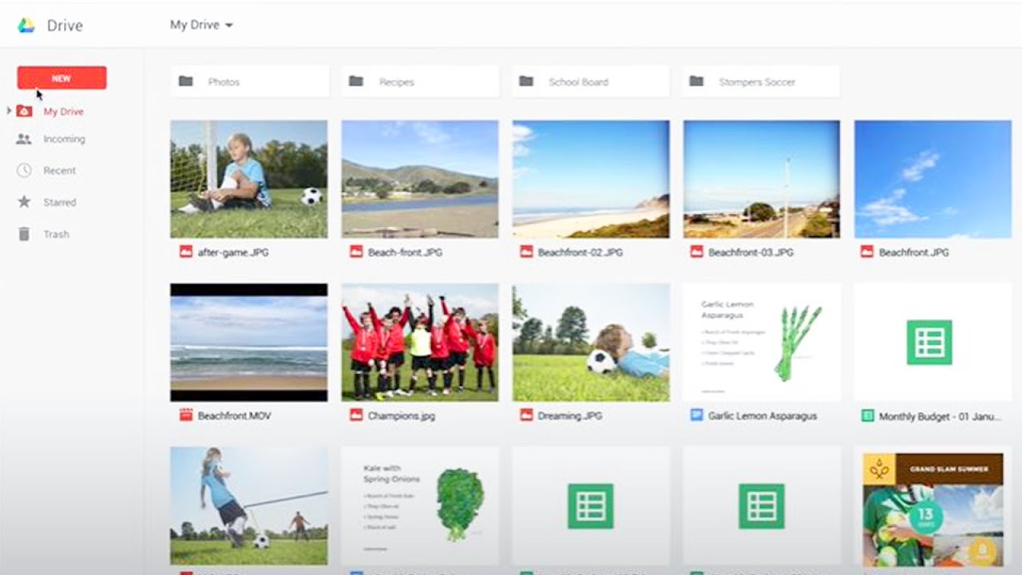This screenshot has width=1022, height=575.
Task: Select the Dreaming.JPG image thumbnail
Action: coord(591,342)
